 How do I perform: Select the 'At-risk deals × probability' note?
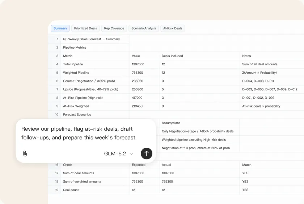[x=272, y=106]
